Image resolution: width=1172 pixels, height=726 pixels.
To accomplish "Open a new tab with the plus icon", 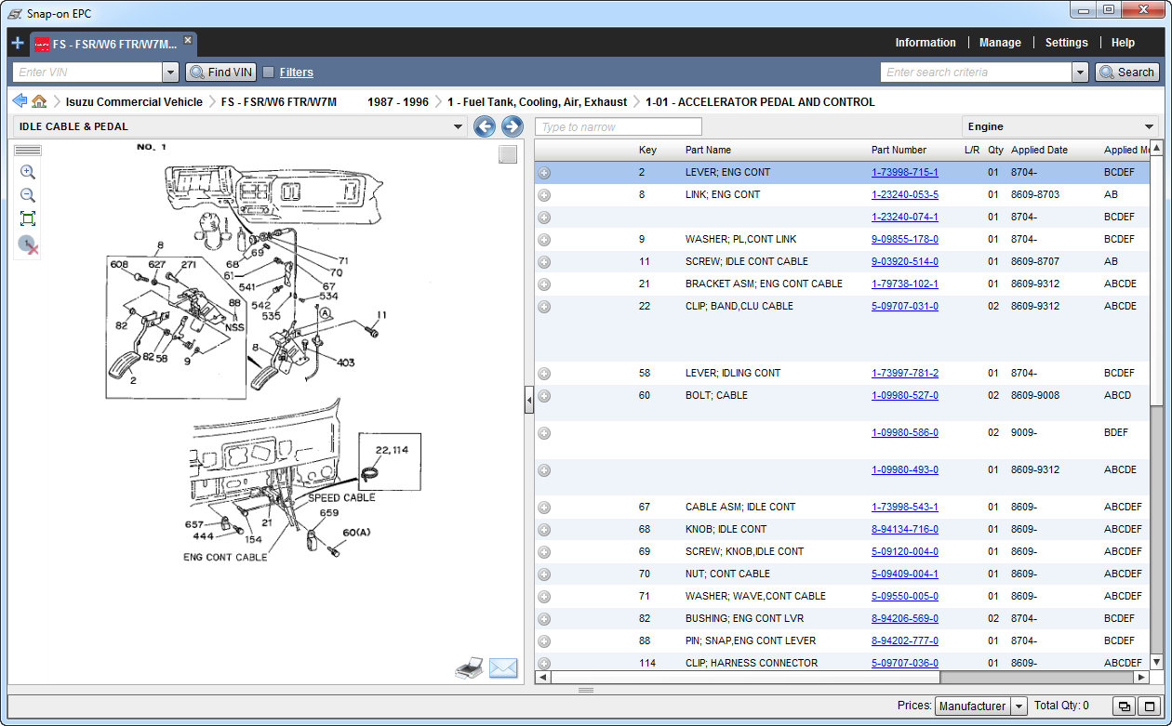I will pos(18,43).
